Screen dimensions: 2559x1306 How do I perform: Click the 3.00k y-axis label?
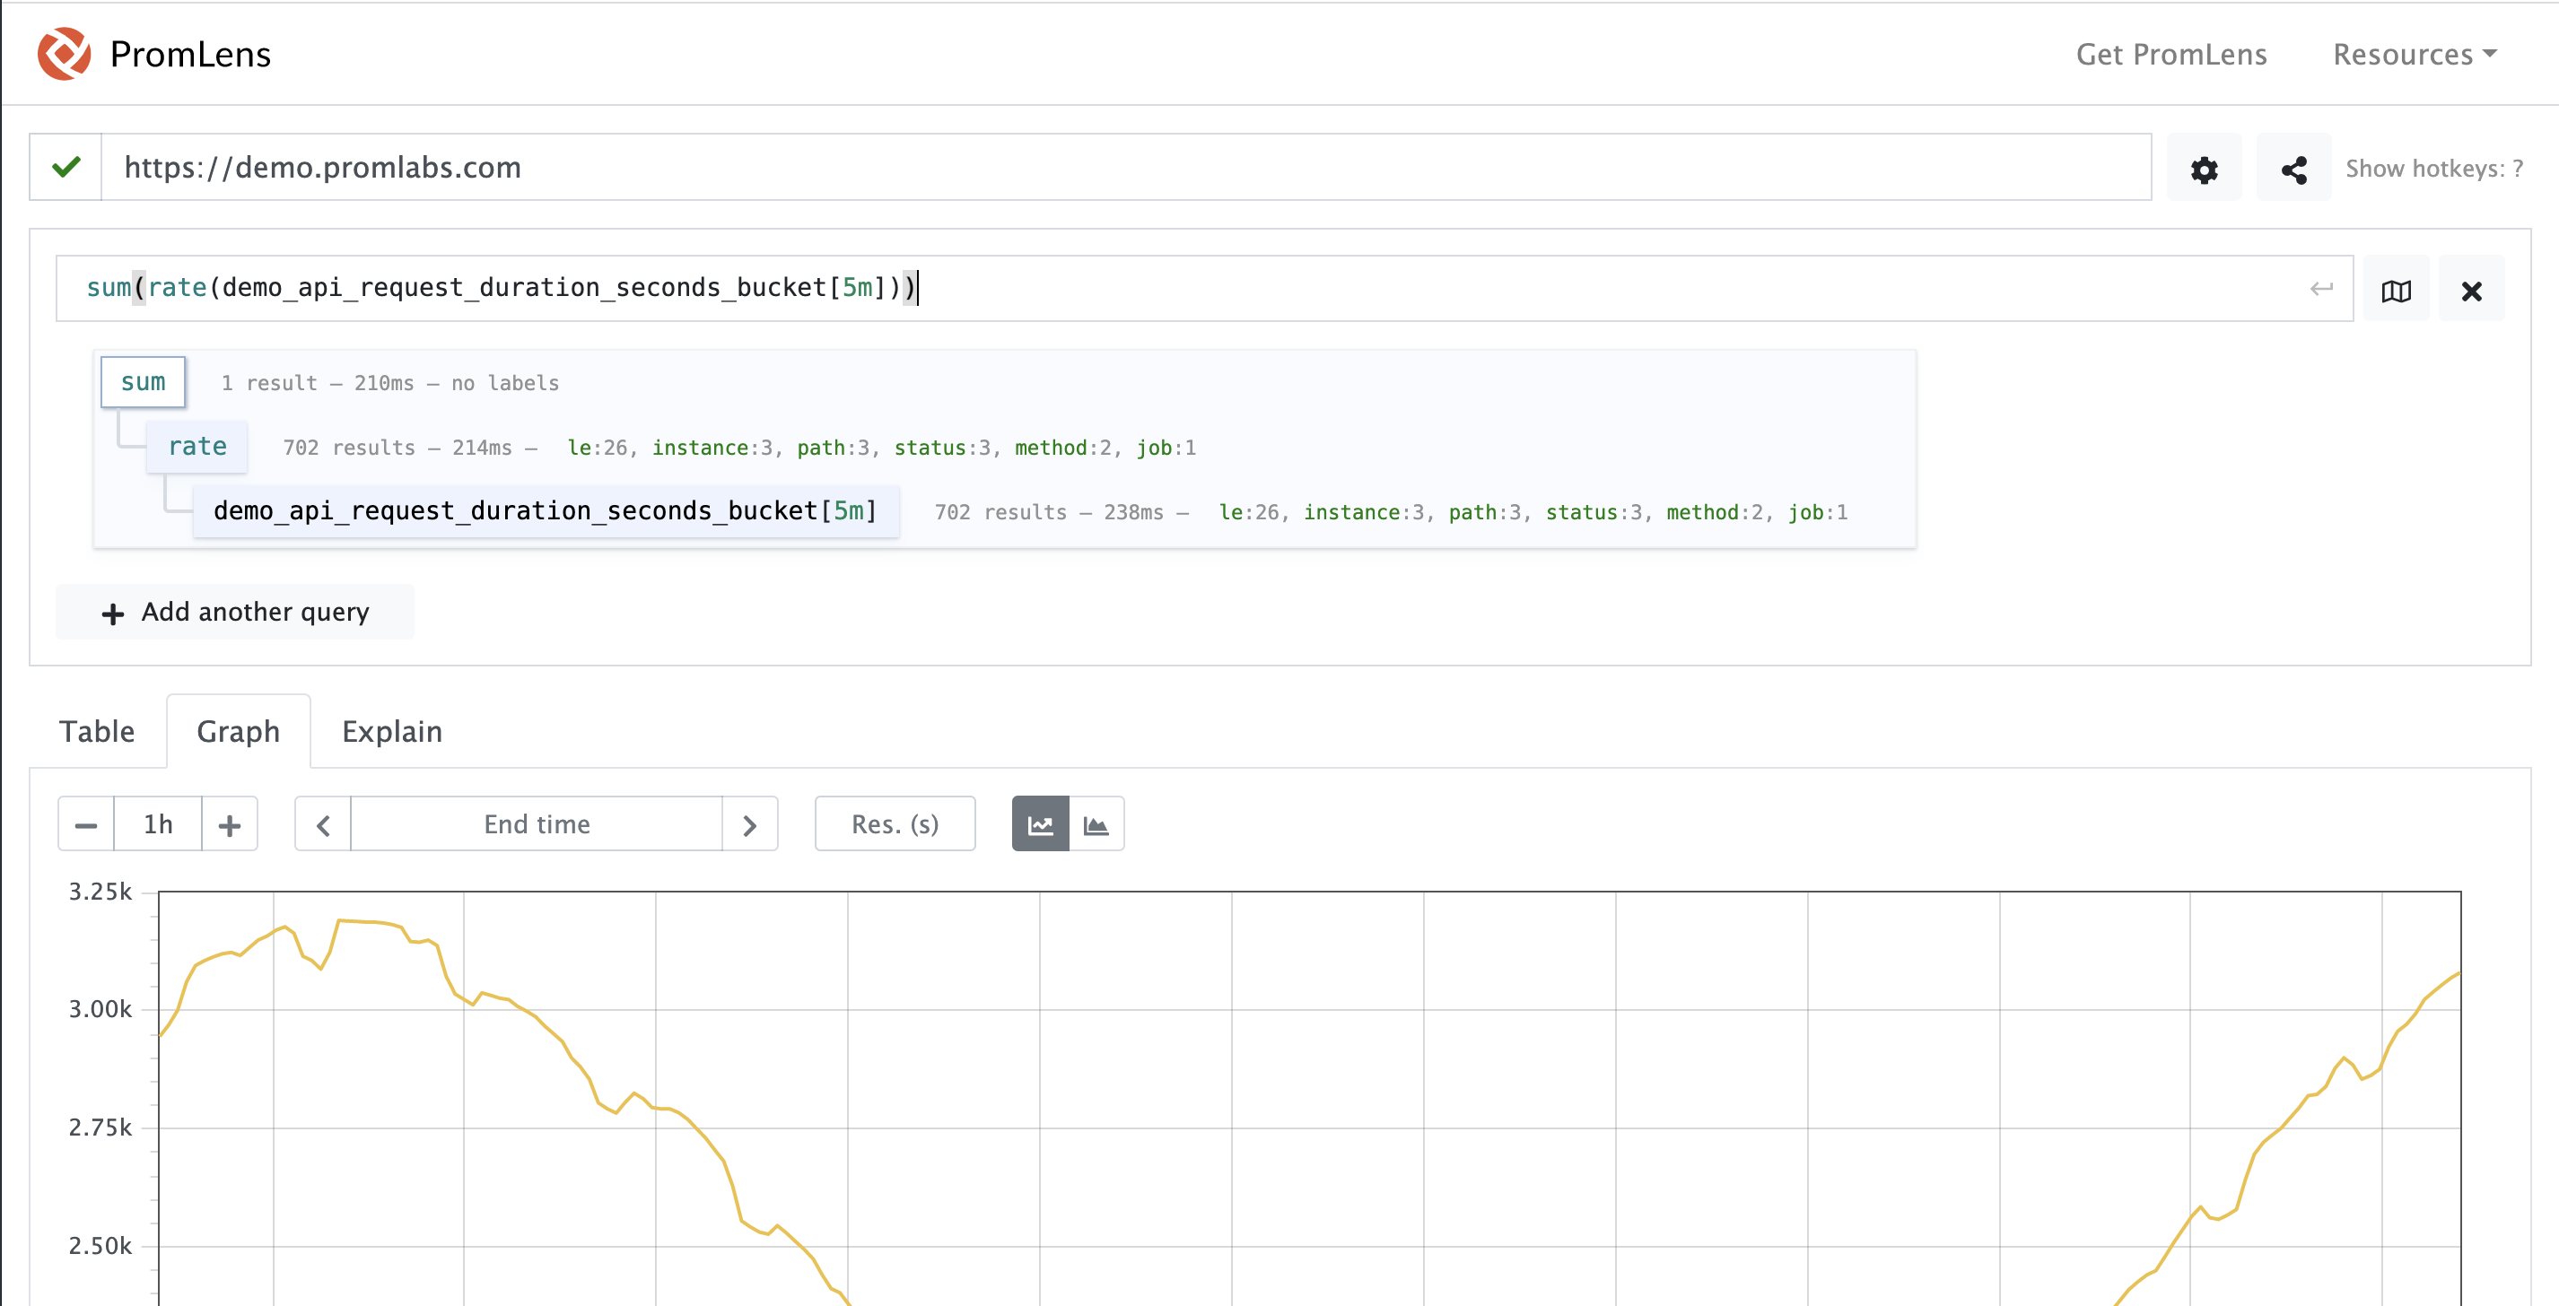[100, 1009]
